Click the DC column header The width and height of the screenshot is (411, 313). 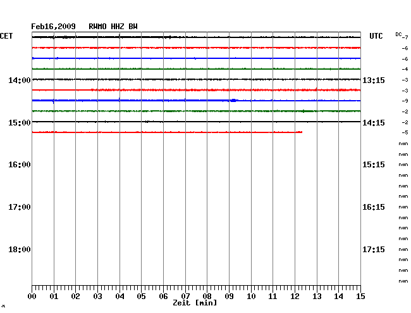398,34
